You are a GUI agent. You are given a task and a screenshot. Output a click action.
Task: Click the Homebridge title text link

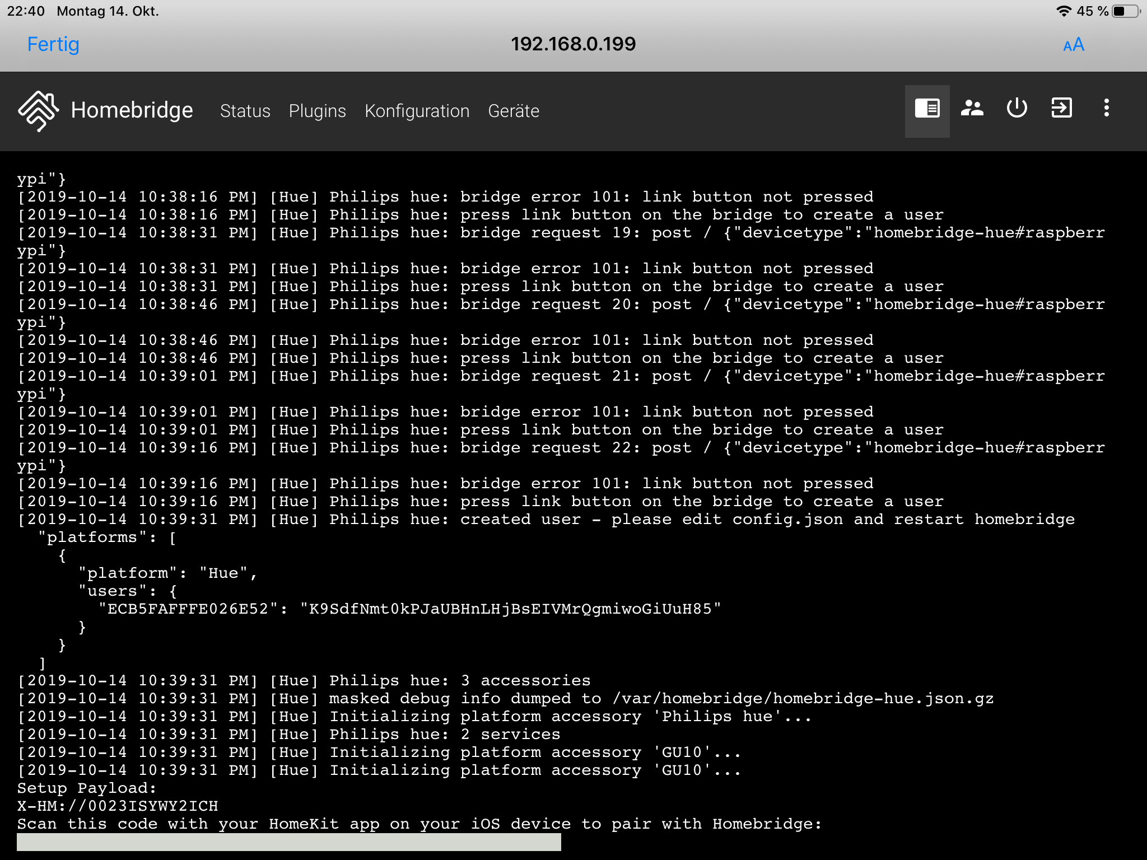point(132,110)
